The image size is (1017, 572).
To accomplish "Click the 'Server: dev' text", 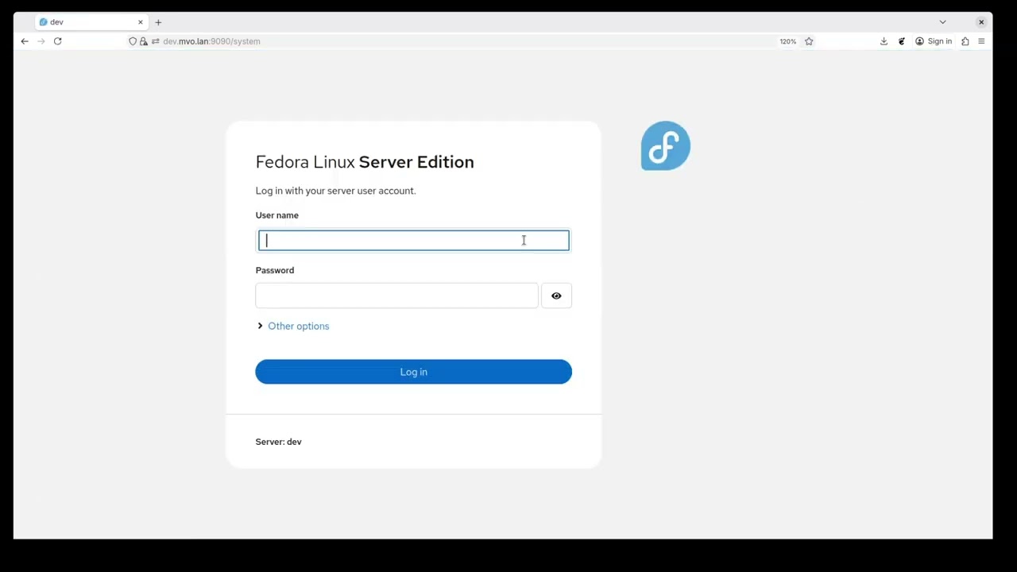I will pos(279,442).
